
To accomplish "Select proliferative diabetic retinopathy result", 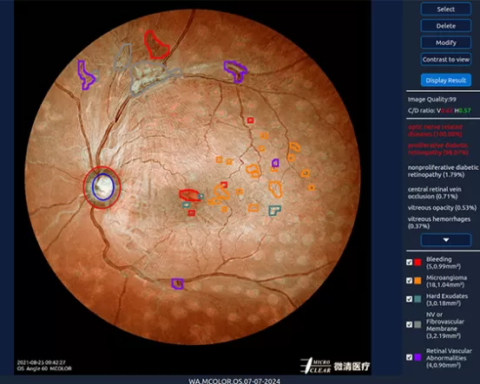I will 438,149.
